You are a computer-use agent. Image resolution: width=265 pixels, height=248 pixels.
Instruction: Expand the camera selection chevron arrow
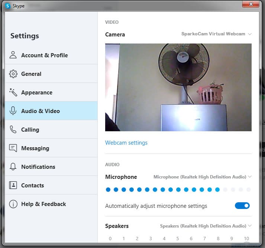(250, 34)
